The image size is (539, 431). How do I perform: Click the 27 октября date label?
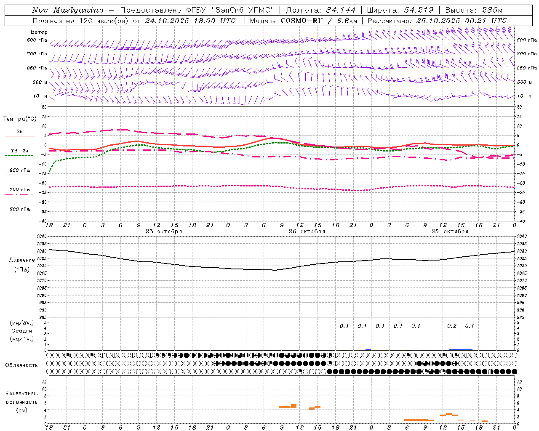coord(450,231)
